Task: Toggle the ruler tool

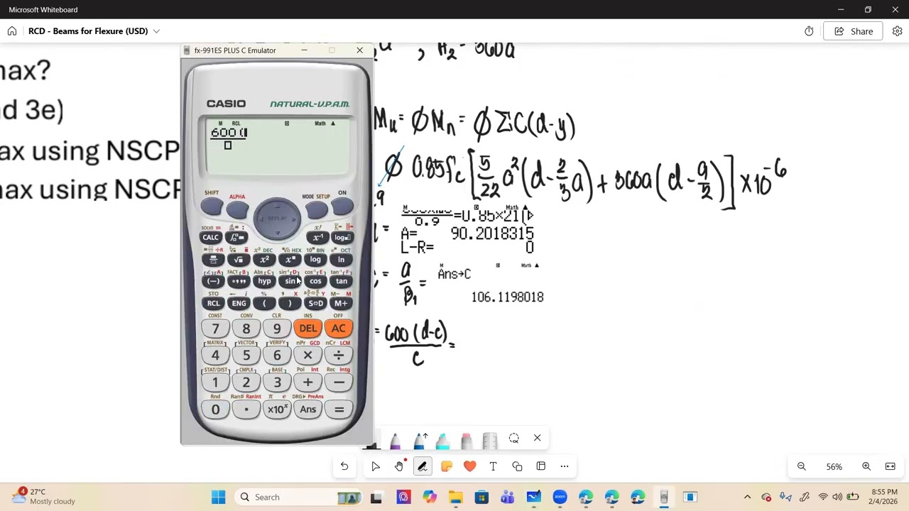Action: coord(490,441)
